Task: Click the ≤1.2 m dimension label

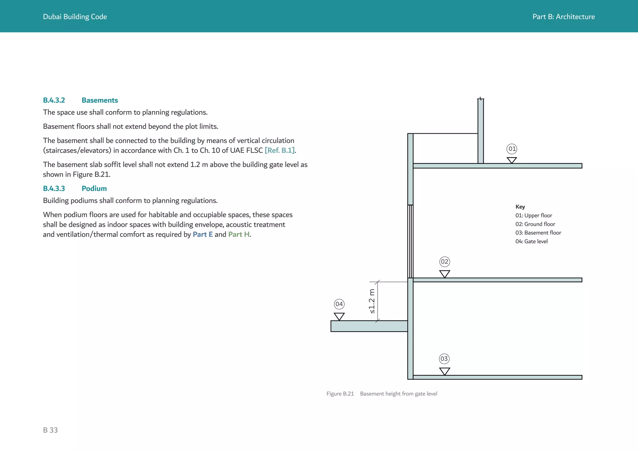Action: click(x=372, y=301)
